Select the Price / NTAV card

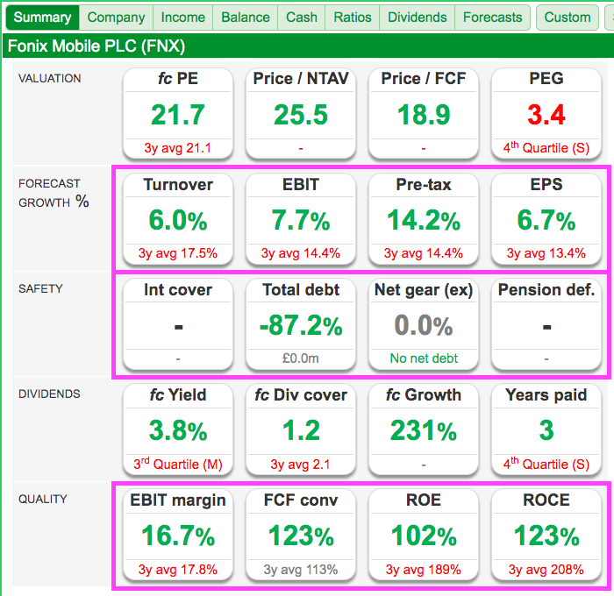click(301, 113)
